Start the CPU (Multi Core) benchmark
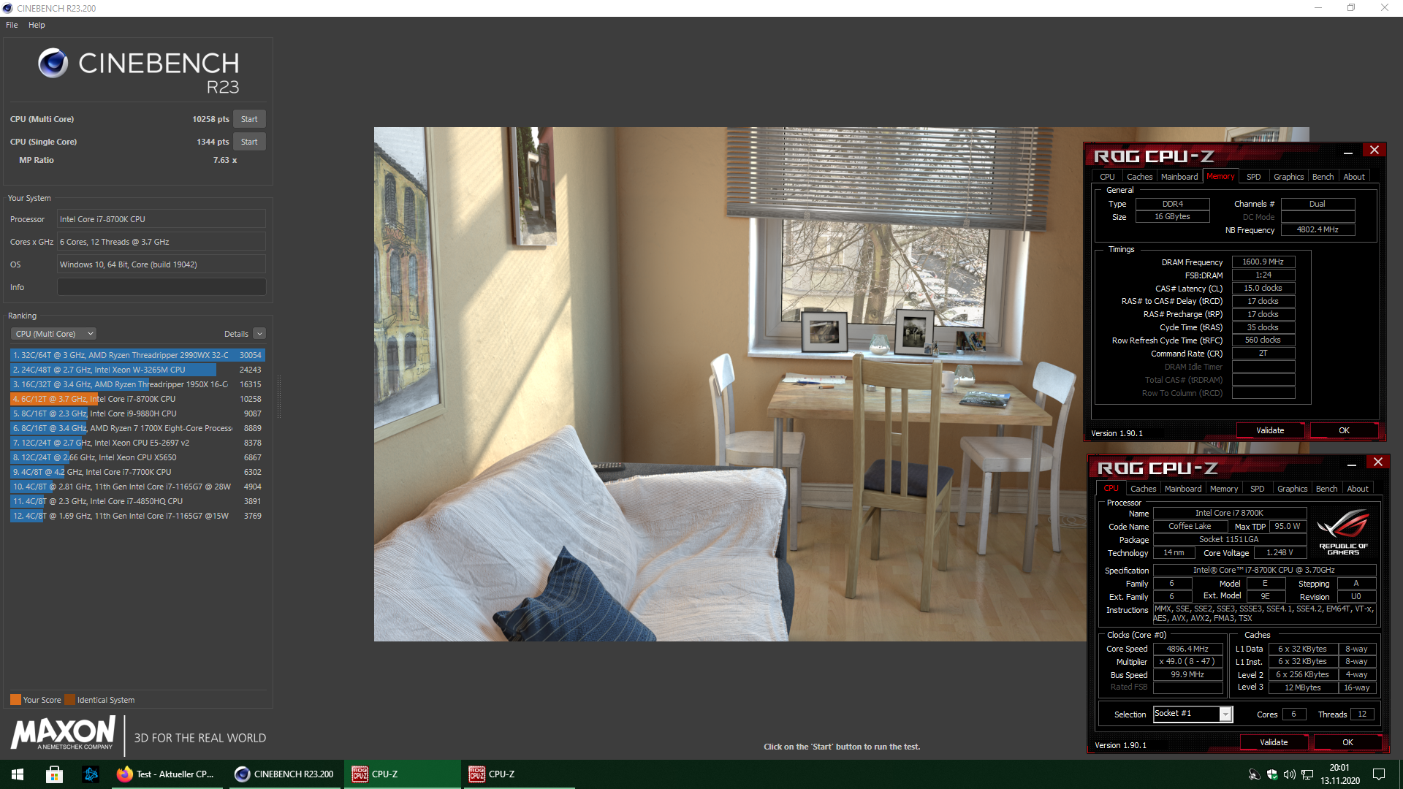 pyautogui.click(x=248, y=118)
